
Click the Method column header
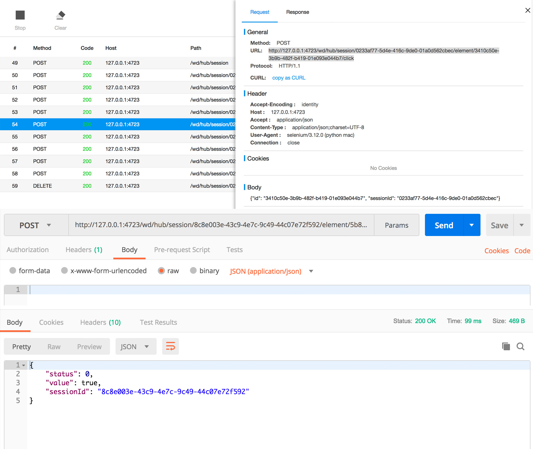[x=42, y=48]
